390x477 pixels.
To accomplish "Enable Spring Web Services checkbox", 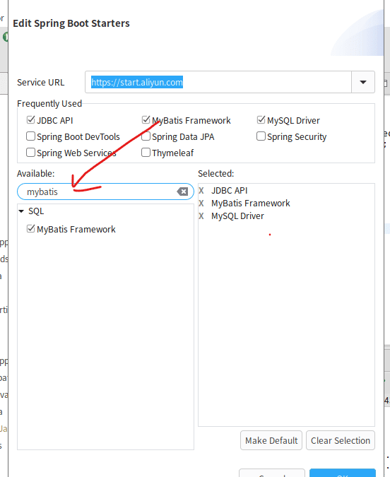I will tap(30, 153).
